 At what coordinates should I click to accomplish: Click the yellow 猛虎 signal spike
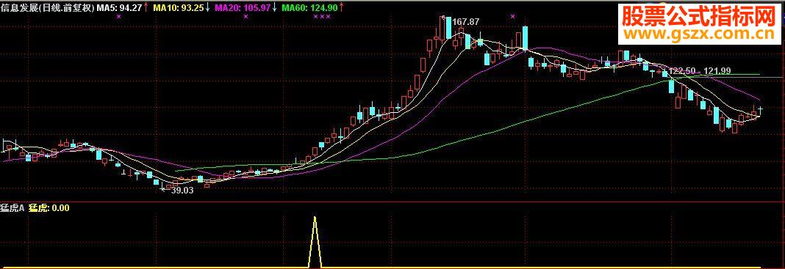315,242
